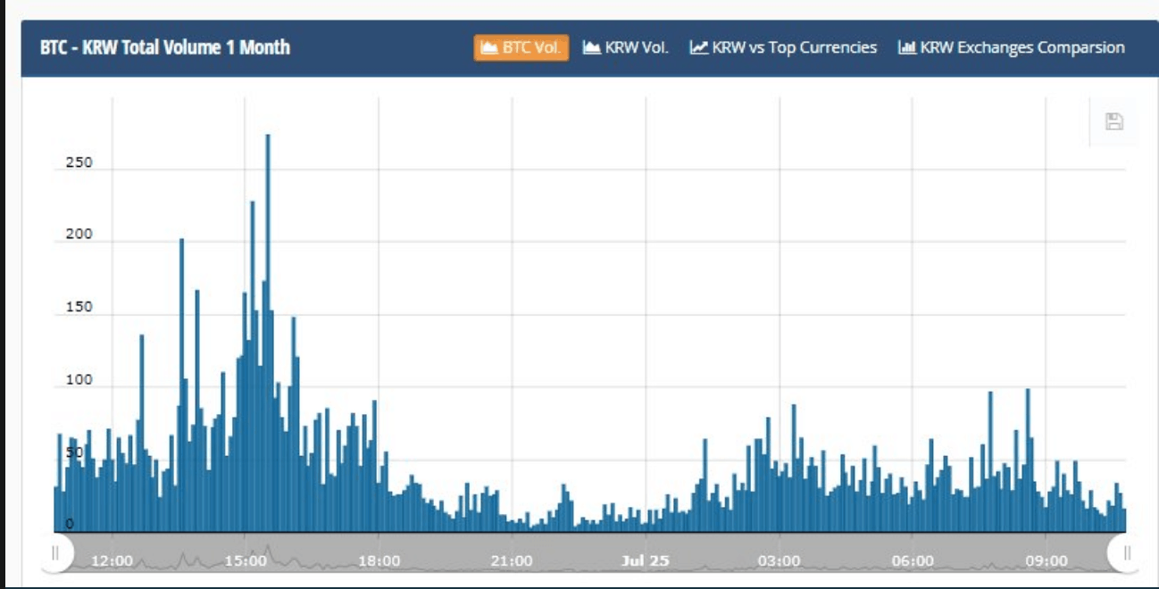Click the 06:00 label on the time axis
Screen dimensions: 1159x589
pyautogui.click(x=913, y=561)
